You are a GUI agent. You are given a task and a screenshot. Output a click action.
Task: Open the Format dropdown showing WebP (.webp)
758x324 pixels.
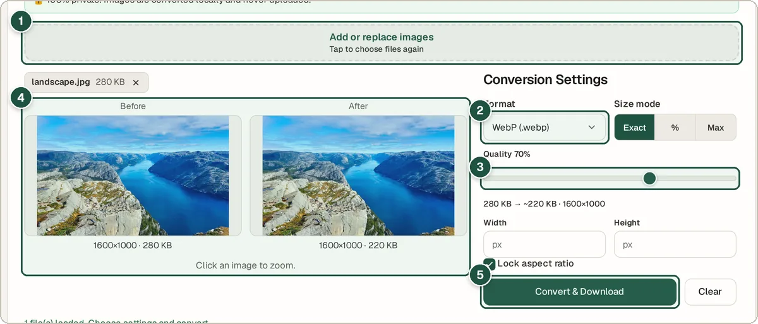(544, 128)
